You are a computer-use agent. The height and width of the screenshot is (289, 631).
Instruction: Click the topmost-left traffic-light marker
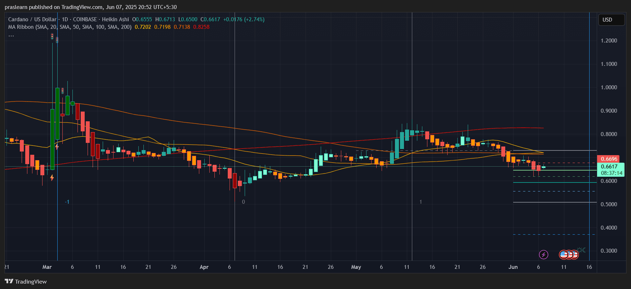(52, 36)
